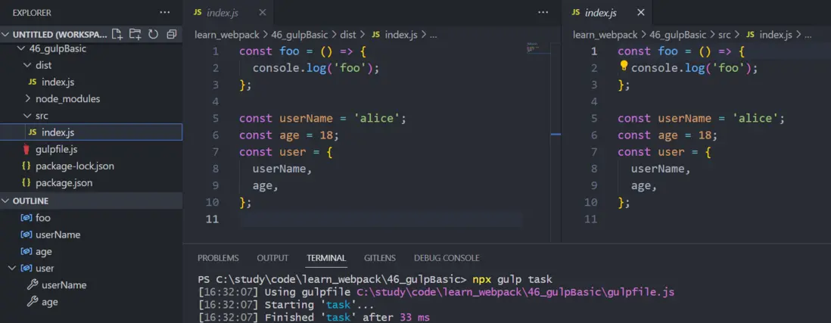This screenshot has width=831, height=323.
Task: Click wrench icon beside nested age in Outline
Action: (33, 302)
